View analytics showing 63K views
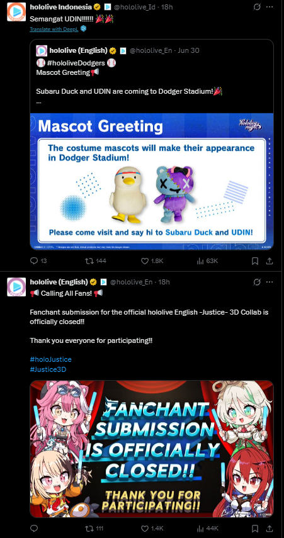This screenshot has height=538, width=284. pos(207,261)
